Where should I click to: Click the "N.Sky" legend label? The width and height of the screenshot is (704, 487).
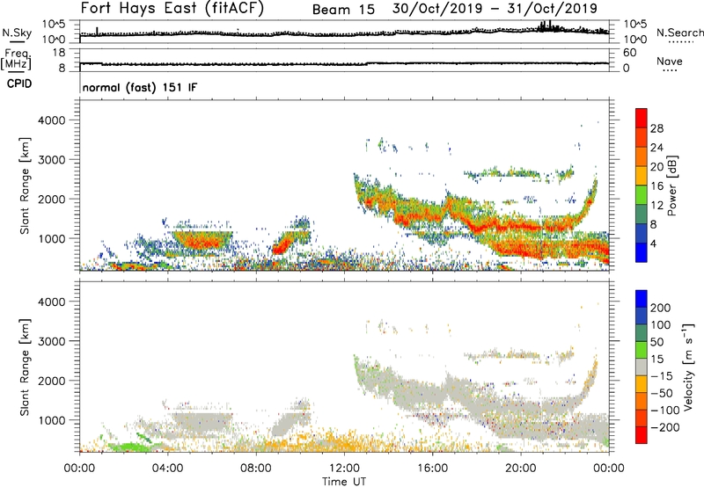coord(17,33)
